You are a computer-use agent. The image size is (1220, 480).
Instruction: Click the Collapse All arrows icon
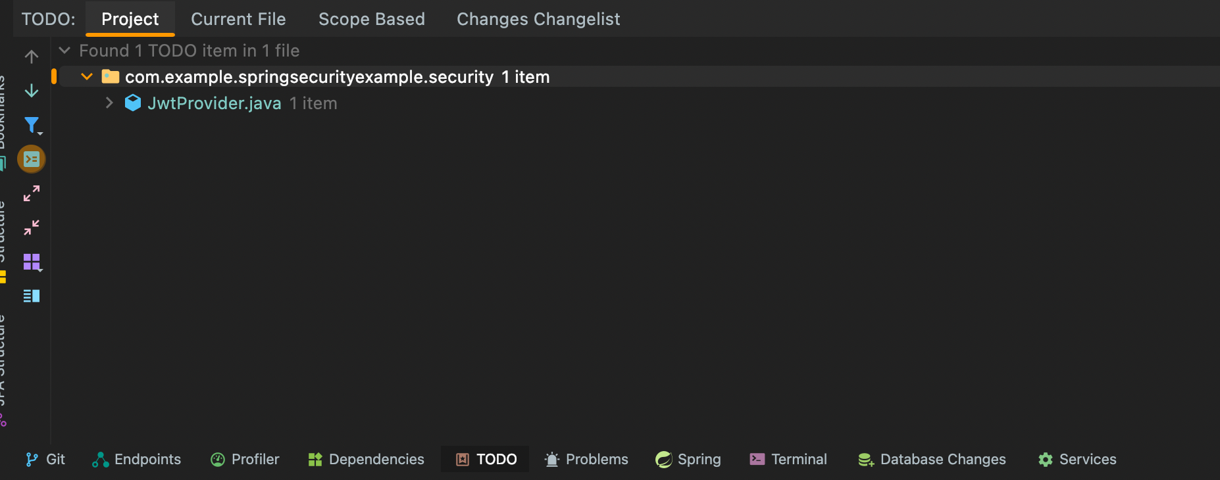31,228
